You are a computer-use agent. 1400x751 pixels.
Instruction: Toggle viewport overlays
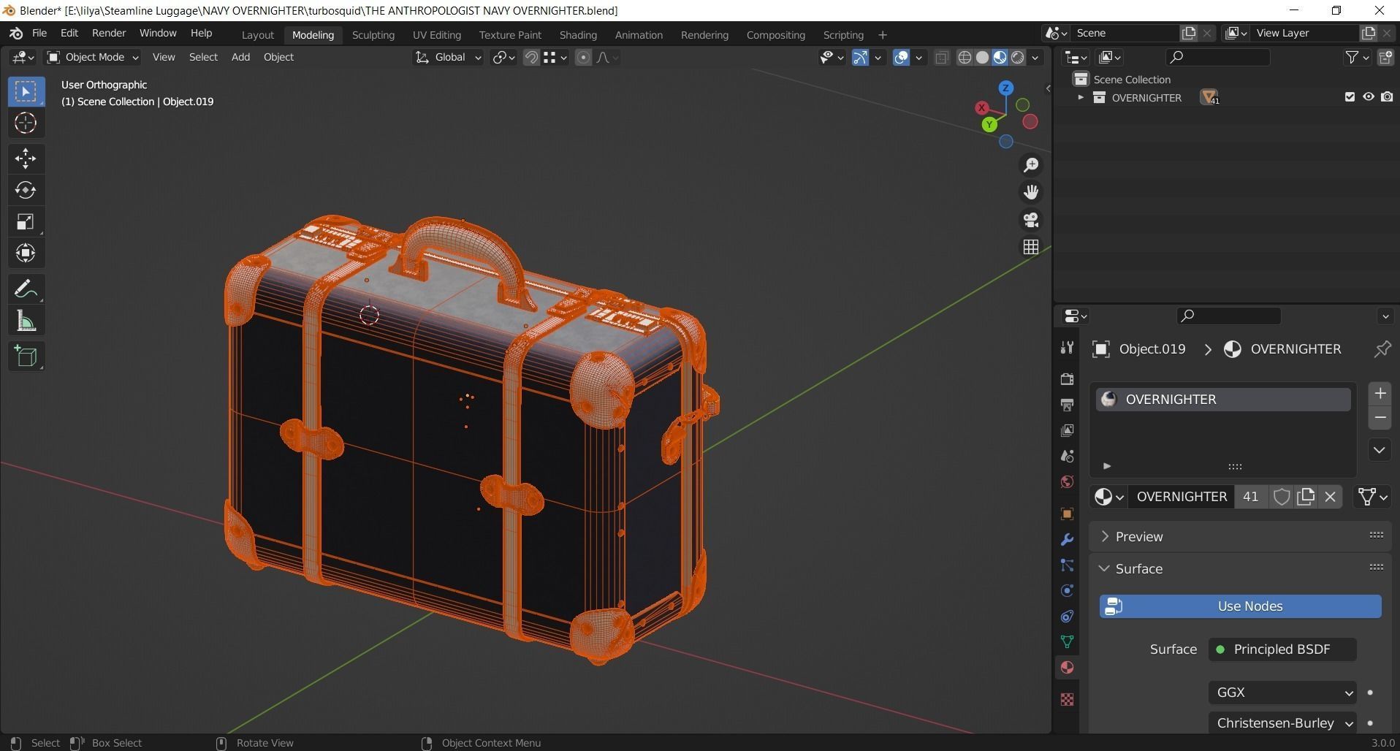coord(901,57)
